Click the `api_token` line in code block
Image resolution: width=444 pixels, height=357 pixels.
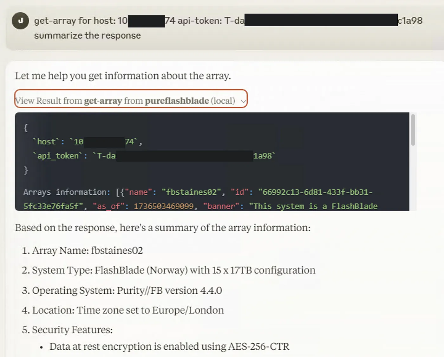click(154, 156)
